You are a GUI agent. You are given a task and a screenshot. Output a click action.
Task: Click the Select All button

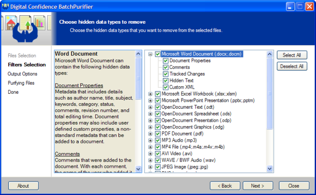(x=292, y=55)
